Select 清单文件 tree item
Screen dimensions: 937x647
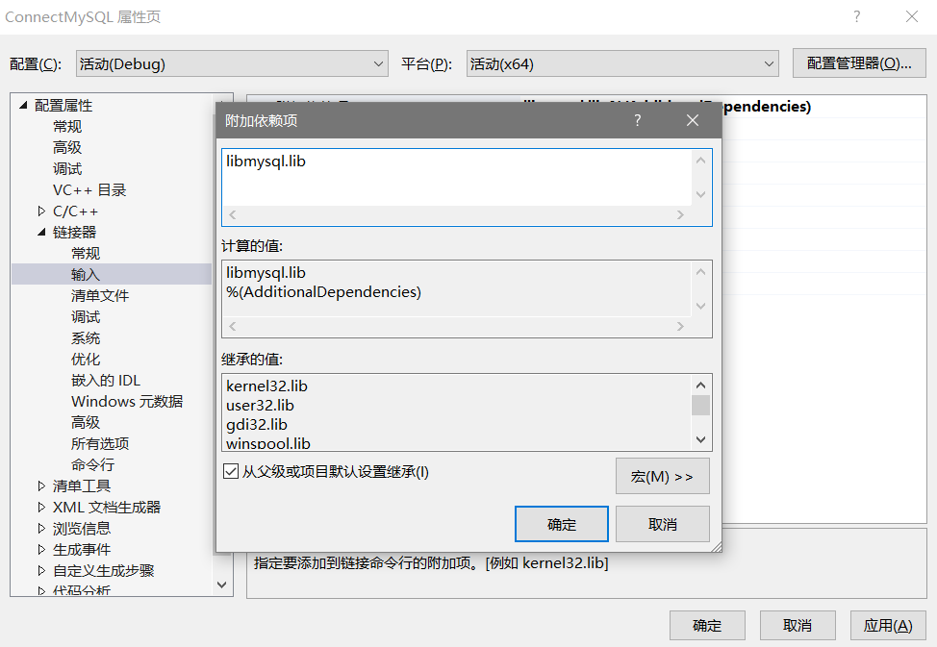click(100, 296)
